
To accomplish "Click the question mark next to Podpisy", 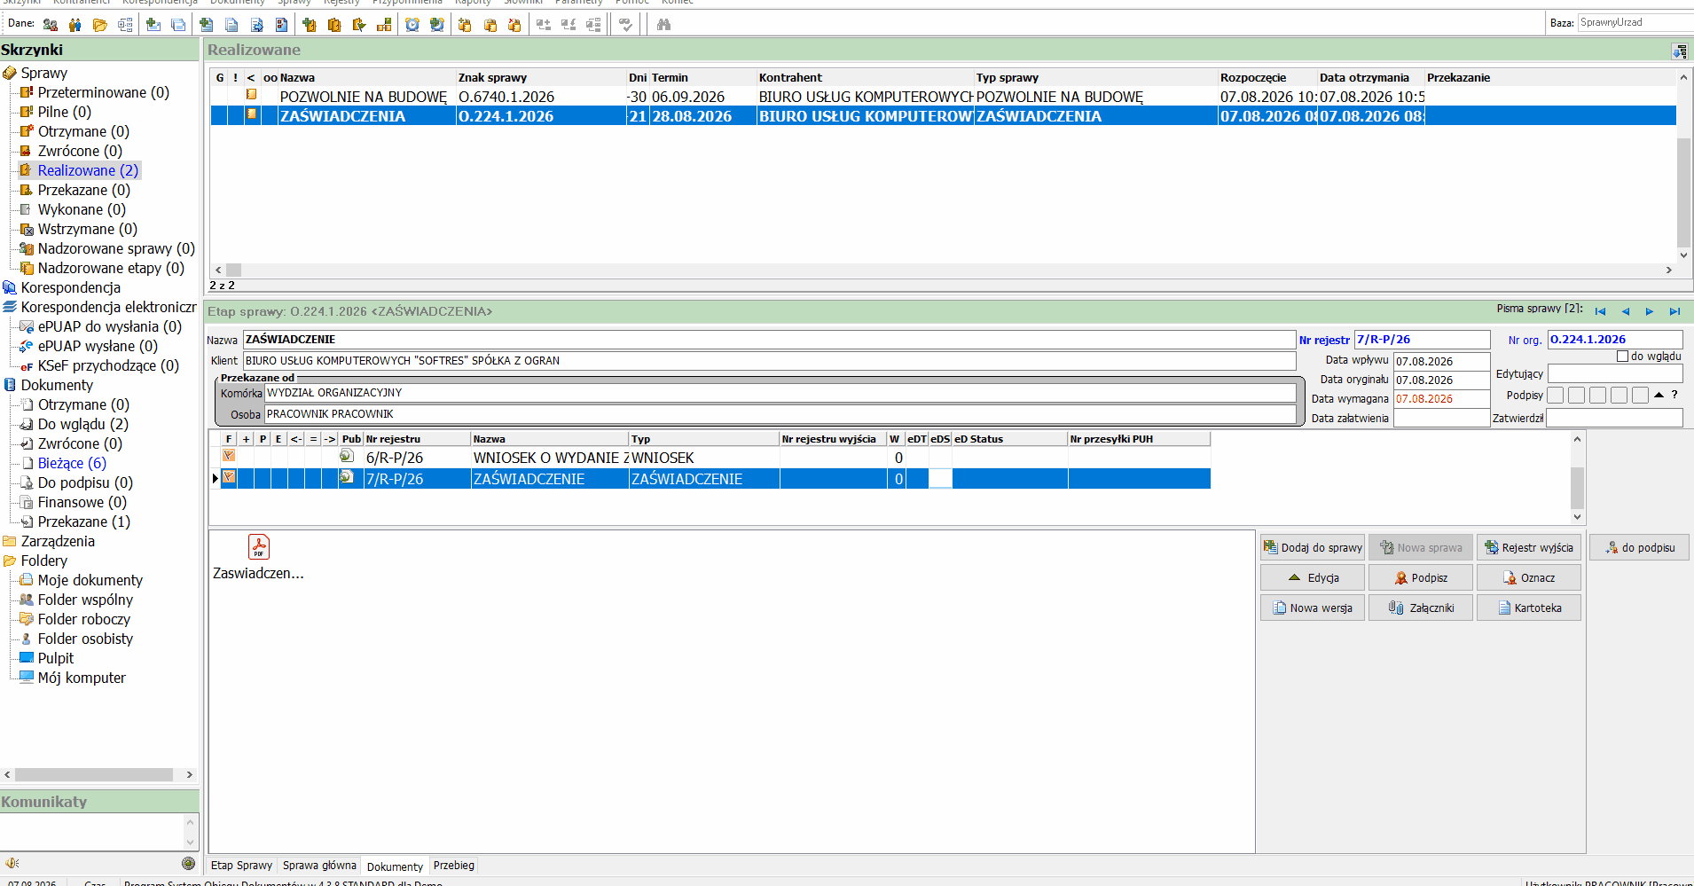I will 1674,395.
